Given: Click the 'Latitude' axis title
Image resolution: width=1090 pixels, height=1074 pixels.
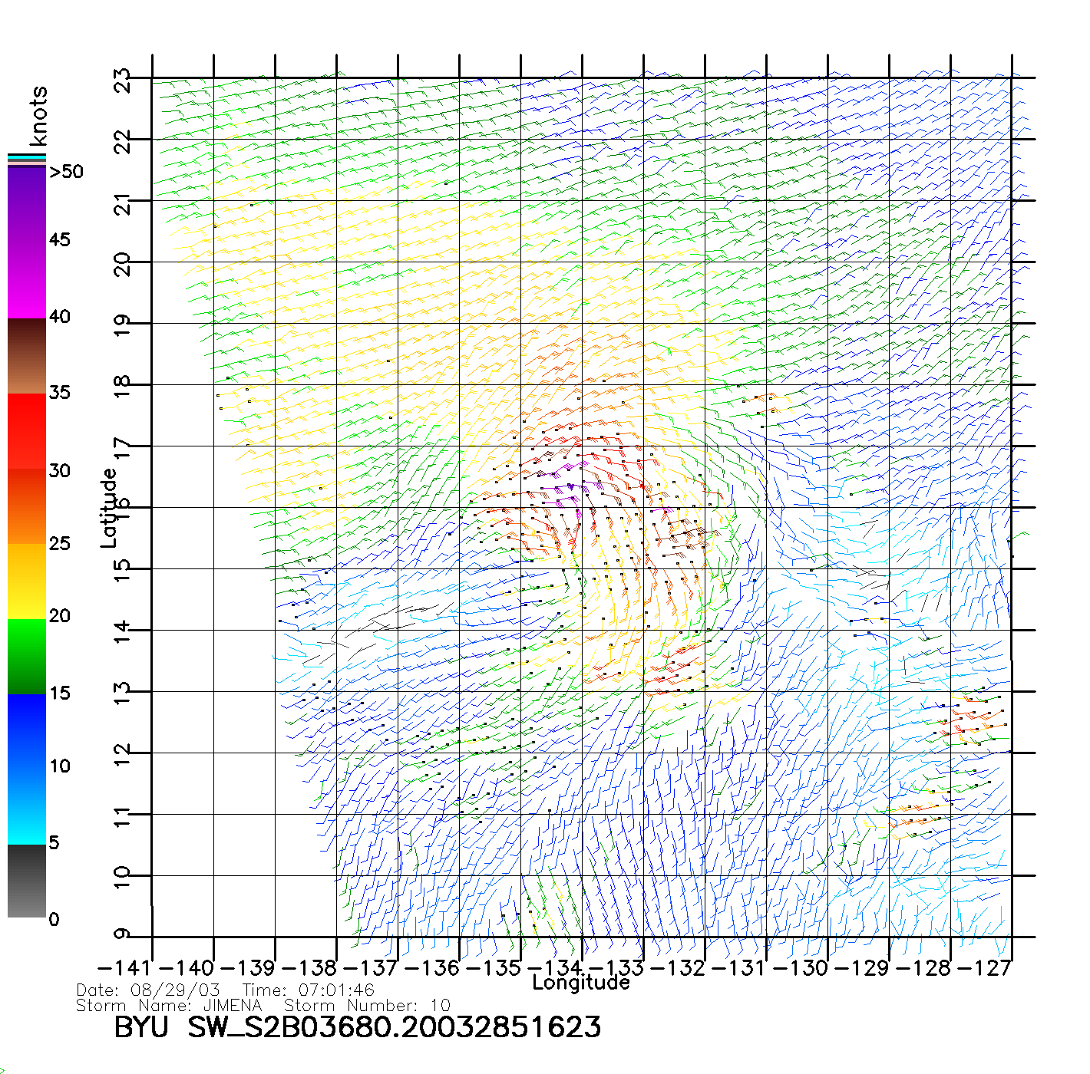Looking at the screenshot, I should (109, 508).
